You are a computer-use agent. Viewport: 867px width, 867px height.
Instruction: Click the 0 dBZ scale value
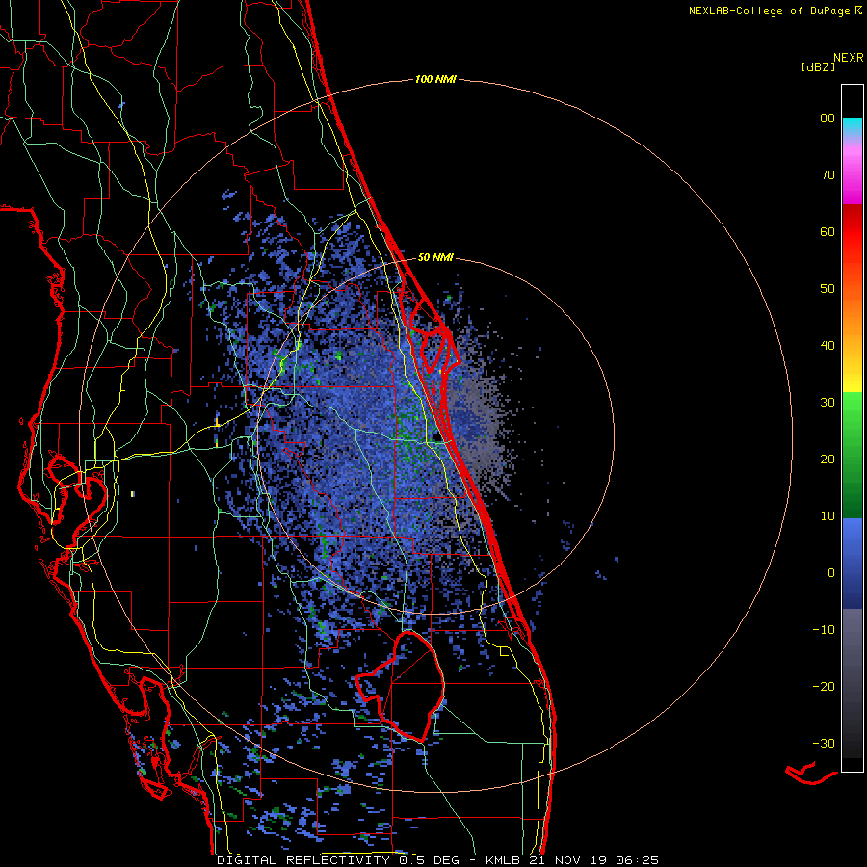point(831,573)
